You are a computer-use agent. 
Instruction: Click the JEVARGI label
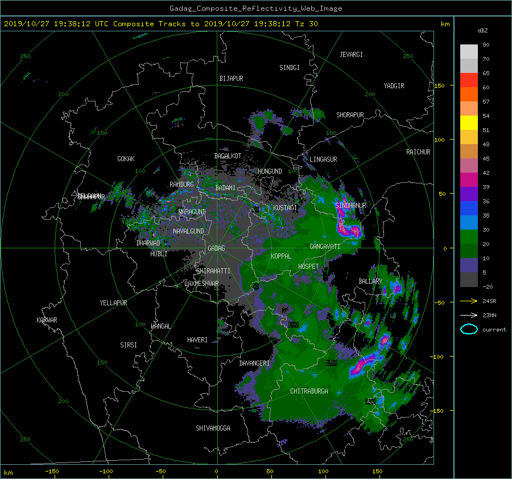pyautogui.click(x=351, y=55)
